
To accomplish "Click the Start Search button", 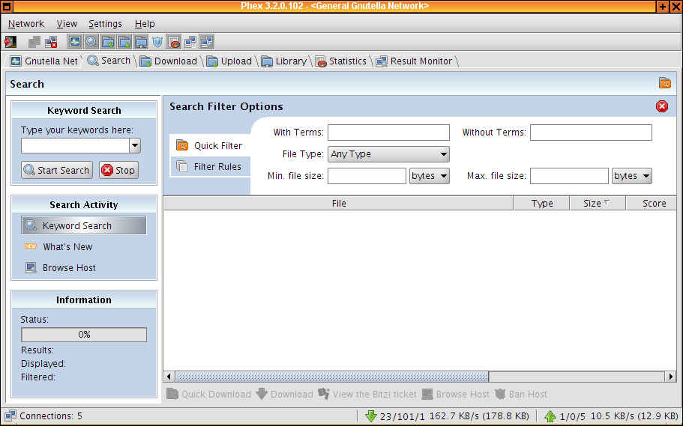I will (57, 170).
